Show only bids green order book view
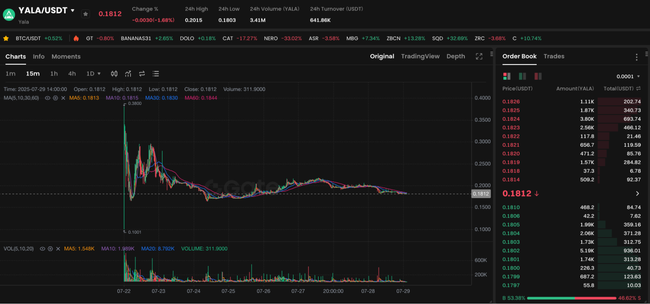Screen dimensions: 650x304 coord(522,76)
